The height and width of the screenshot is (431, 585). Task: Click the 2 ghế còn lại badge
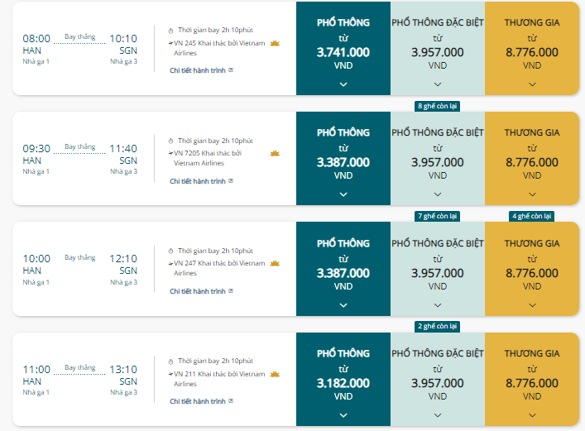(x=437, y=326)
